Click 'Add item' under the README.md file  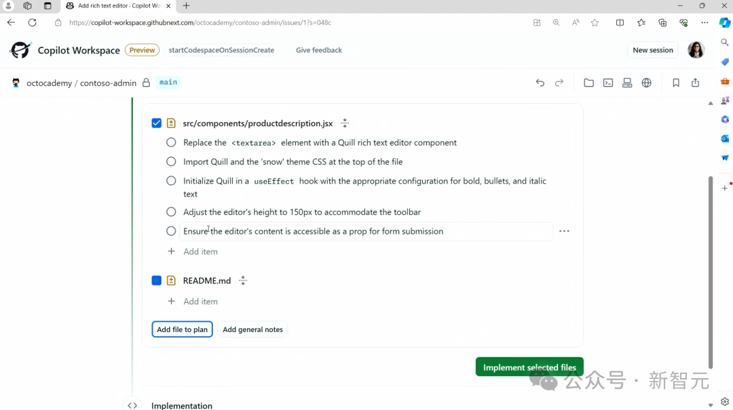point(200,302)
